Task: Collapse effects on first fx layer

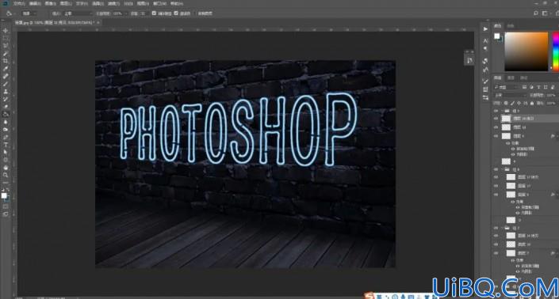Action: (x=557, y=136)
